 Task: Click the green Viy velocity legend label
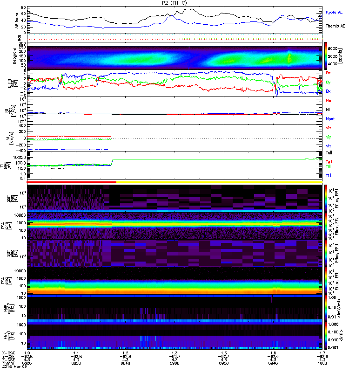click(328, 137)
